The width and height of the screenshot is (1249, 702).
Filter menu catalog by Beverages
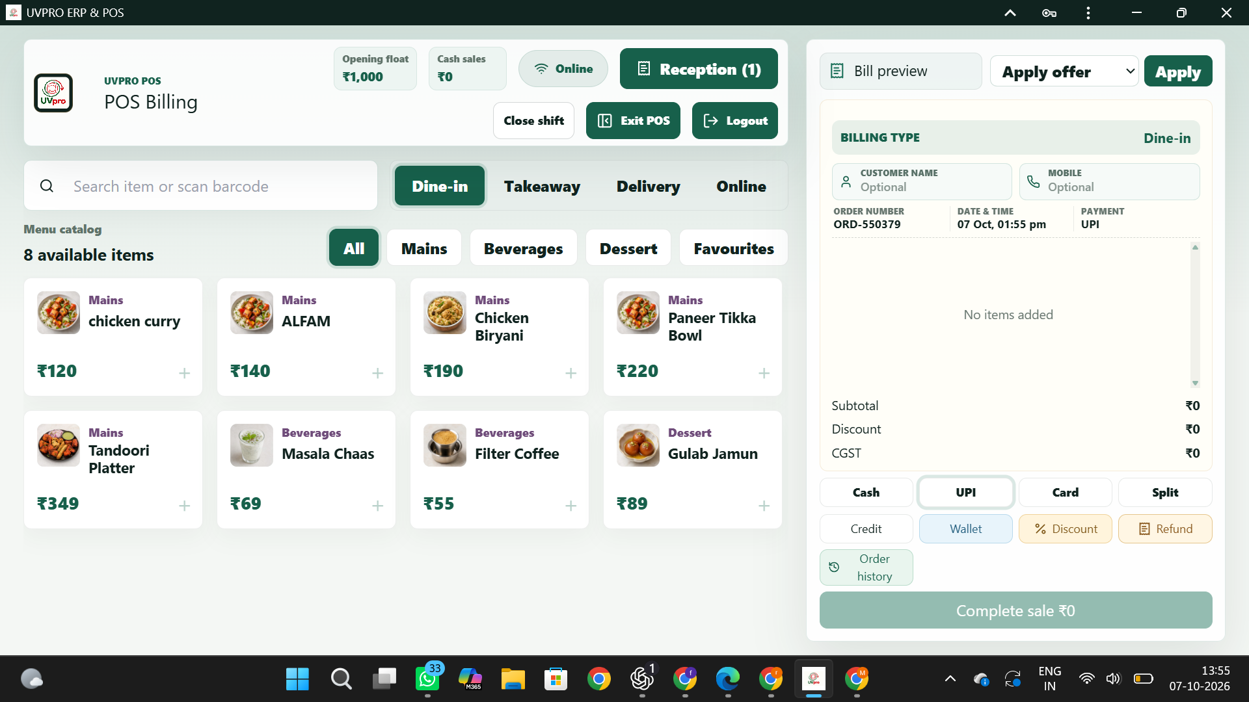tap(523, 248)
